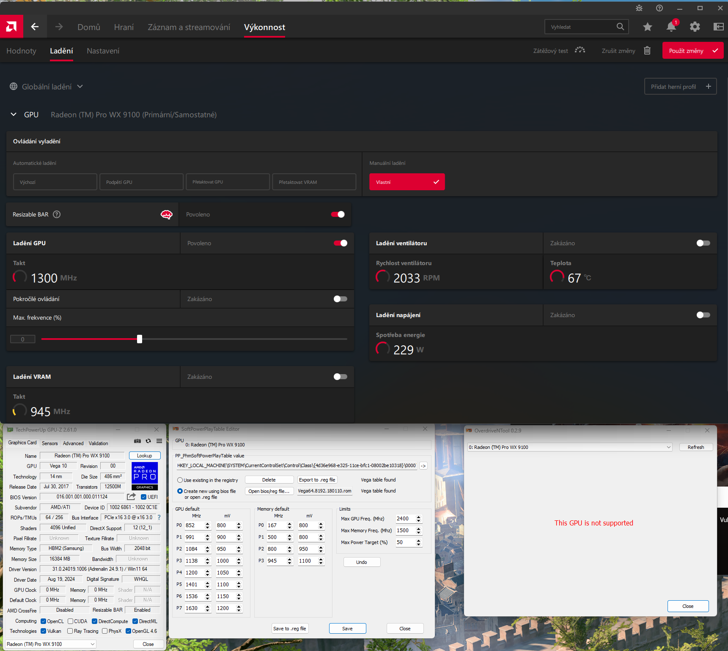Click Refresh in OverdriveNTool
Image resolution: width=728 pixels, height=651 pixels.
tap(696, 447)
